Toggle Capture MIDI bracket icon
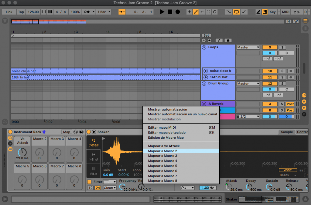This screenshot has width=311, height=205. [x=208, y=12]
